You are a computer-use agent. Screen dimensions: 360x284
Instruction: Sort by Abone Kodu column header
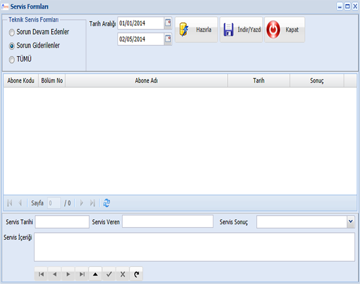[21, 81]
